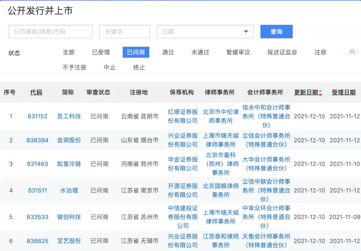Click 江苏省 苏州市 registration cell
Viewport: 361px width, 251px height.
(140, 217)
